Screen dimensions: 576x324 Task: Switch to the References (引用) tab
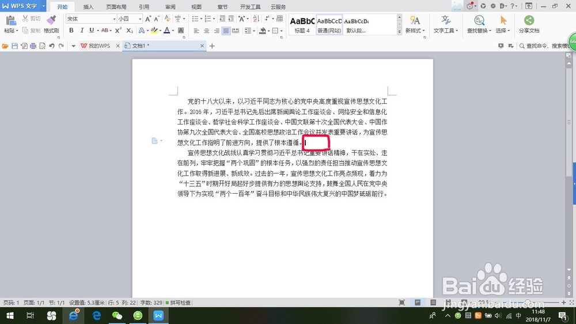click(144, 6)
